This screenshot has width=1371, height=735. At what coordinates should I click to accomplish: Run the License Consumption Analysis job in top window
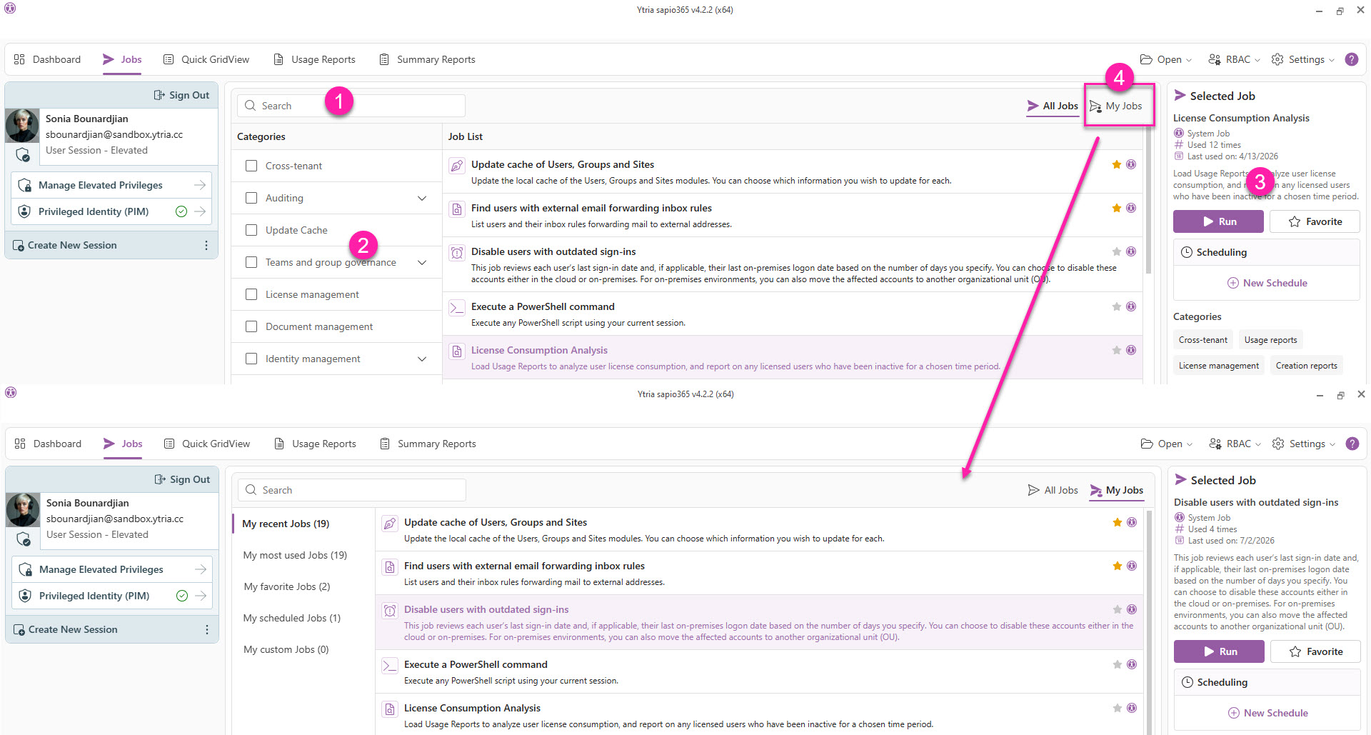pos(1218,221)
